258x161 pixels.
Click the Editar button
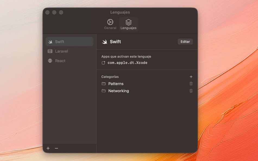pyautogui.click(x=185, y=41)
